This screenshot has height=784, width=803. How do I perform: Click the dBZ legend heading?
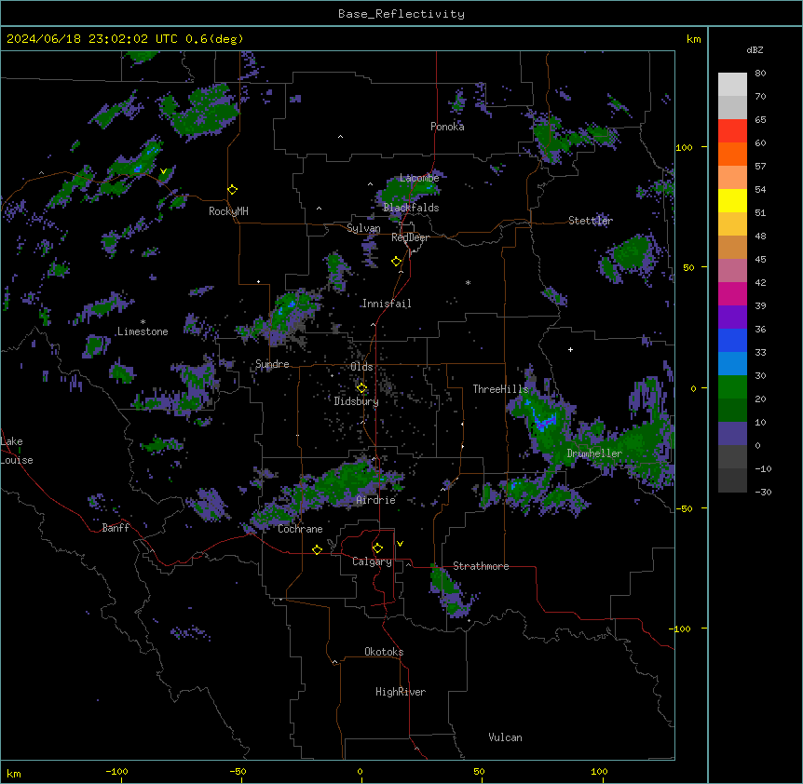pos(755,49)
